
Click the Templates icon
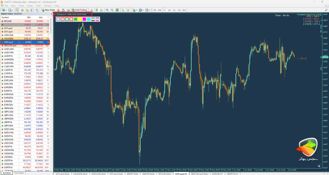[147, 10]
